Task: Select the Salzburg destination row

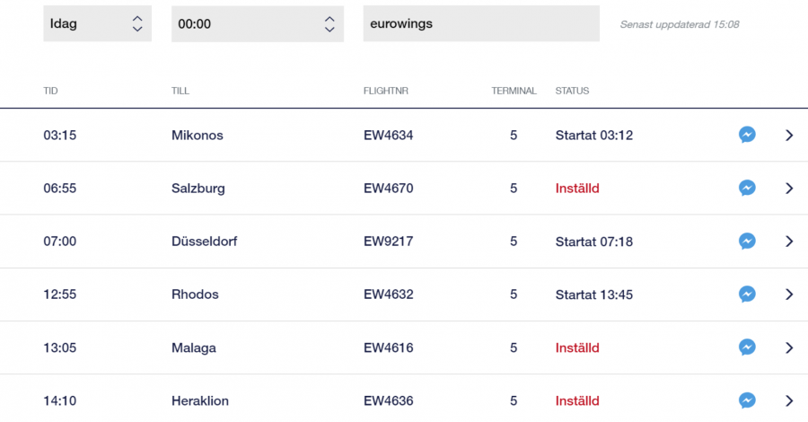Action: click(x=198, y=189)
